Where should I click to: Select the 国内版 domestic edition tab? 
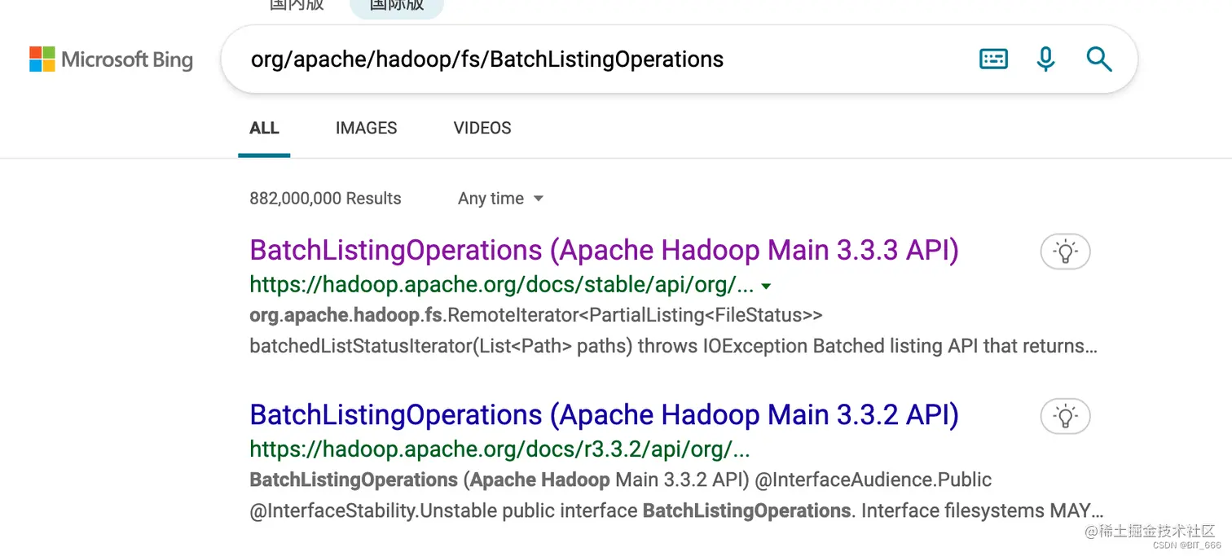pos(297,4)
